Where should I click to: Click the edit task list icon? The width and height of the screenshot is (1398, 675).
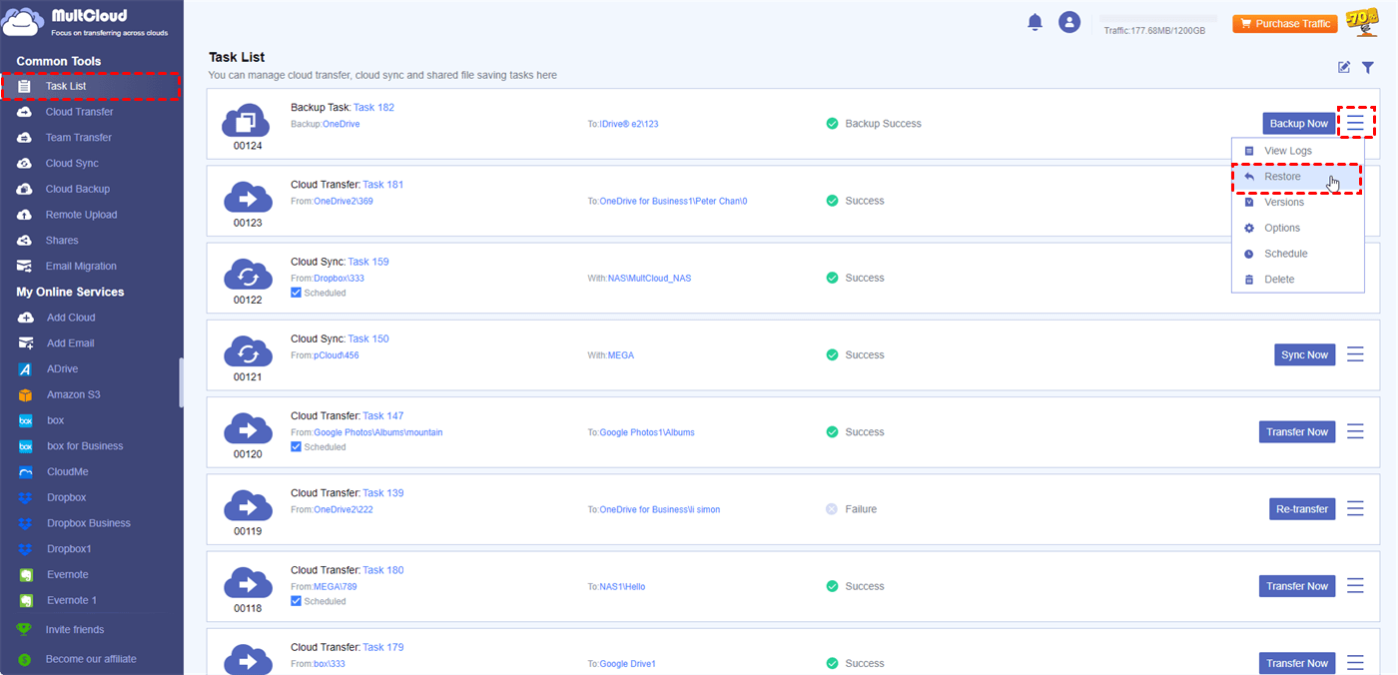coord(1344,68)
